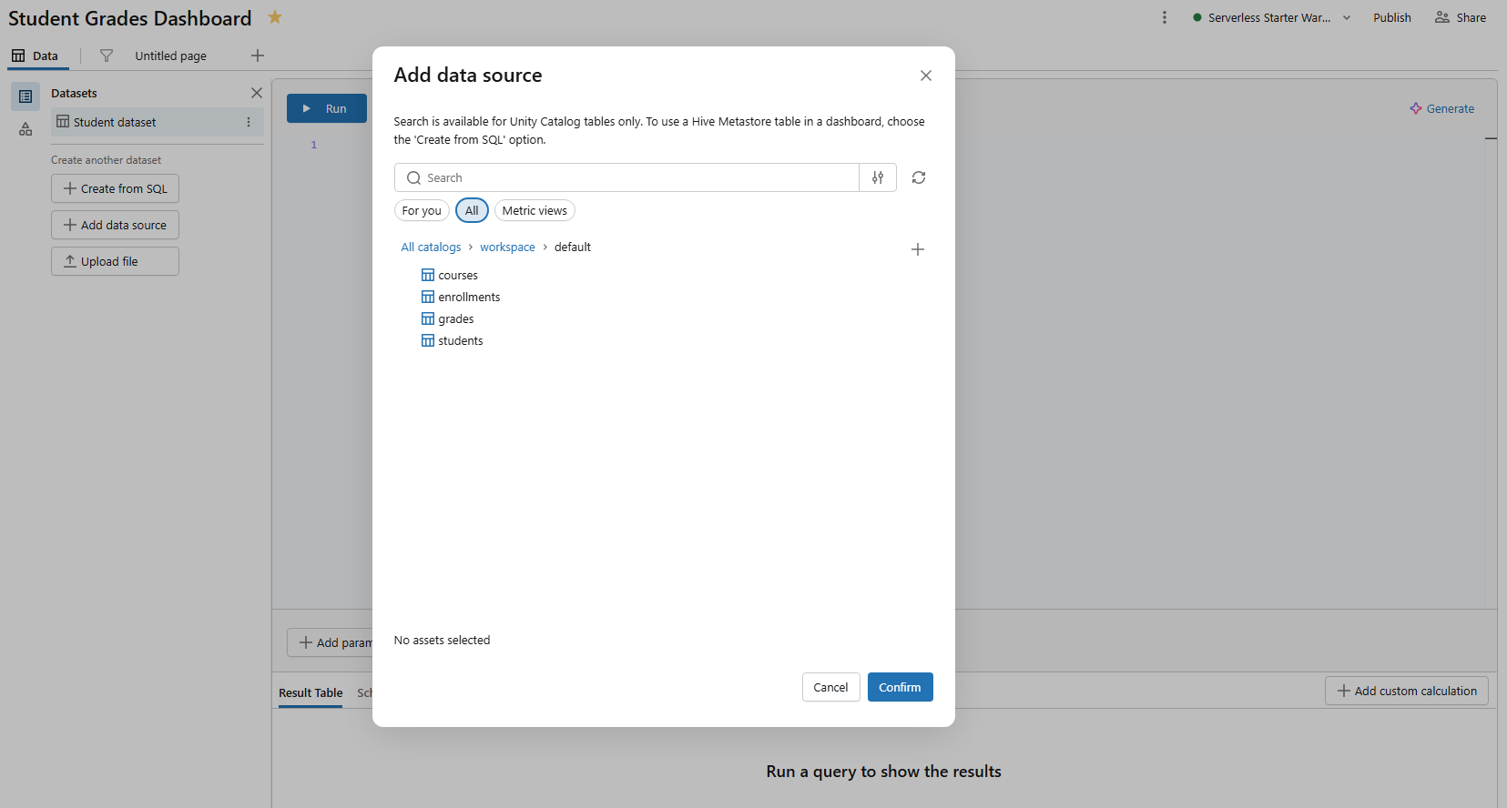Select the courses table

pos(450,275)
